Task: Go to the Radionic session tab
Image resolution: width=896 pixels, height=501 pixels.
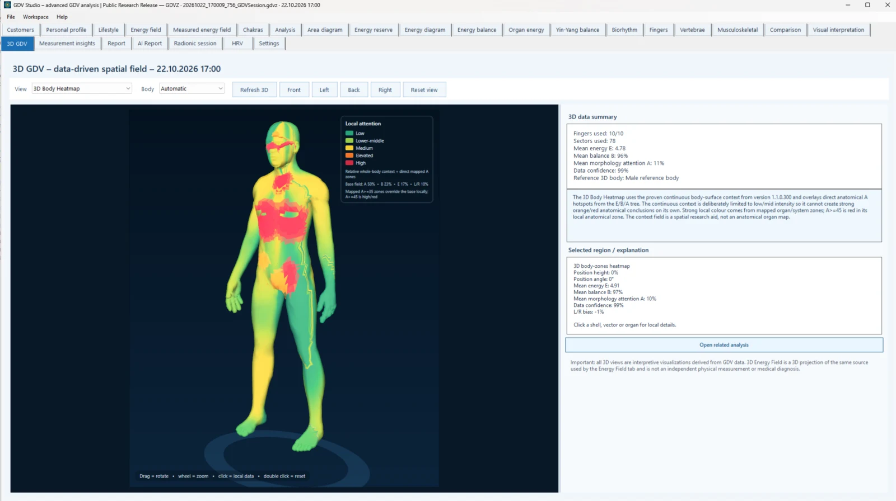Action: coord(195,44)
